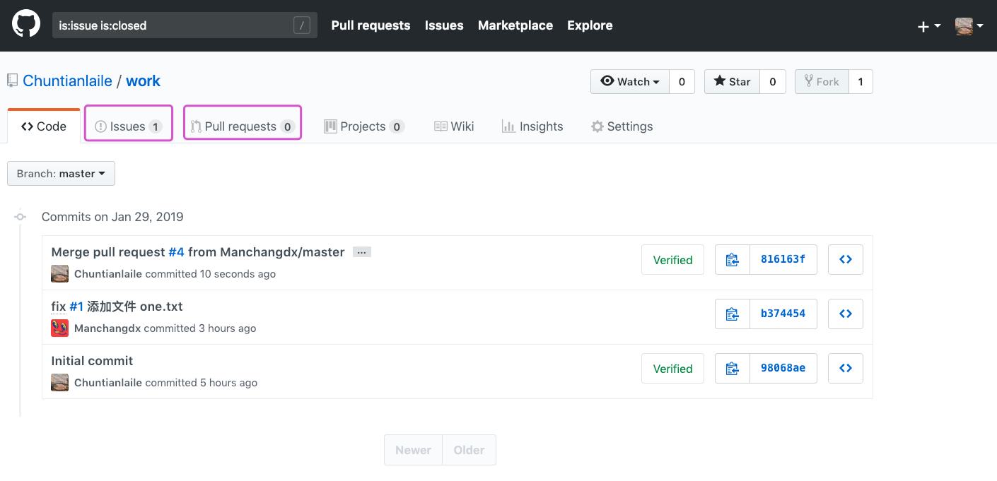The image size is (997, 481).
Task: Switch to the Projects tab
Action: (x=364, y=126)
